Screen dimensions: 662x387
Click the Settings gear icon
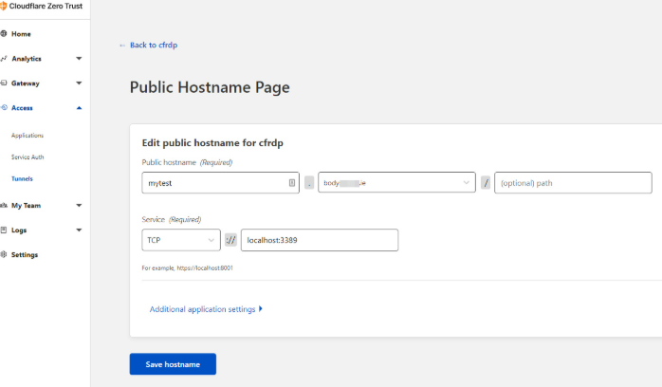[x=4, y=254]
